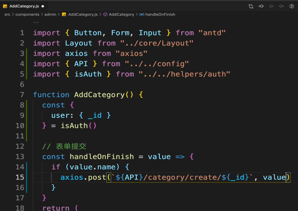
Task: Click pink closing brace on line 17
Action: [44, 198]
